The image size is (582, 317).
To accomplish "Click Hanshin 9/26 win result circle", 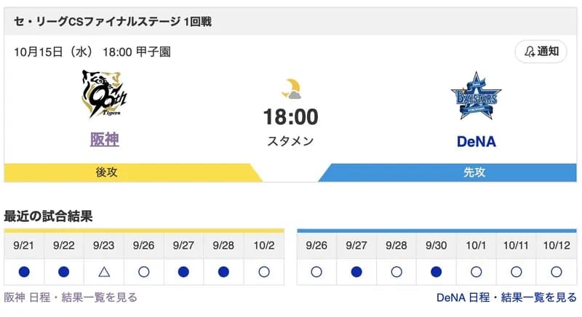I will [x=143, y=272].
